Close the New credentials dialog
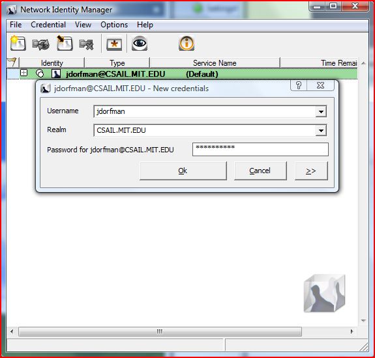This screenshot has height=358, width=375. point(320,85)
